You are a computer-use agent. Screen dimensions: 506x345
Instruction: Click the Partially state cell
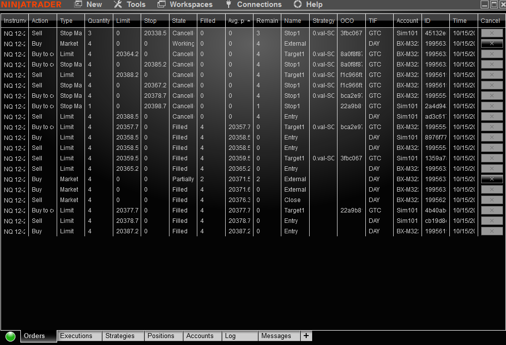[183, 179]
